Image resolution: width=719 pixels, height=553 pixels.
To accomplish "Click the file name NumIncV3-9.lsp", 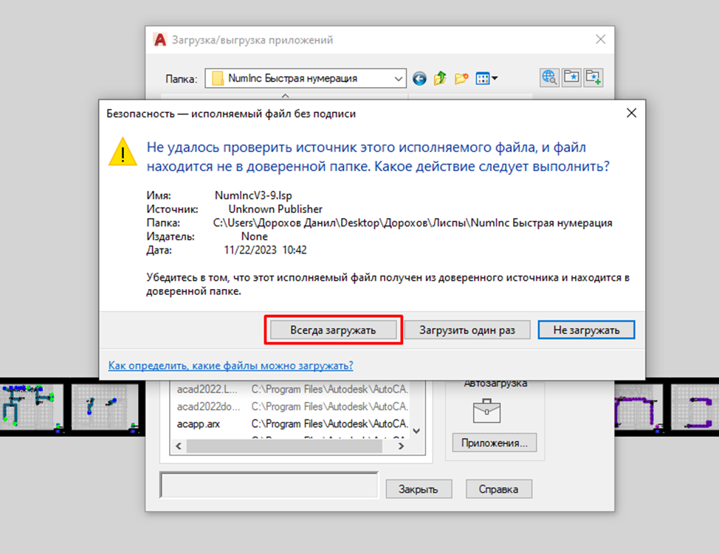I will coord(253,195).
